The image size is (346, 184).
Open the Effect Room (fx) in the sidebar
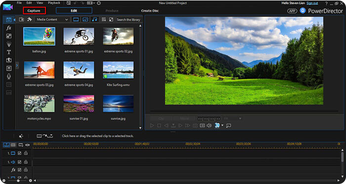click(8, 28)
